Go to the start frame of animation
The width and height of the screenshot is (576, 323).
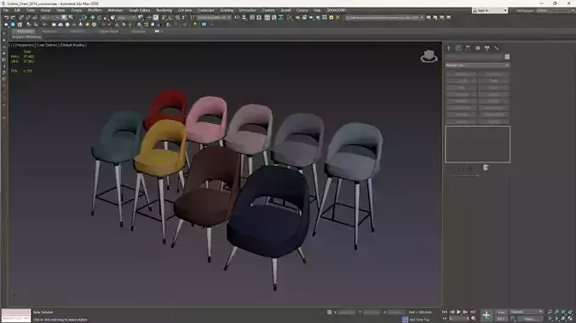[445, 312]
